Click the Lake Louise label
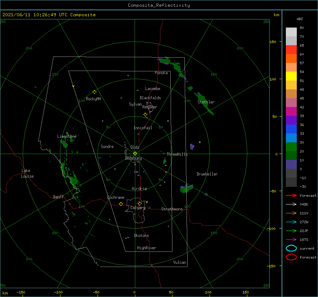318x297 pixels. coord(27,173)
